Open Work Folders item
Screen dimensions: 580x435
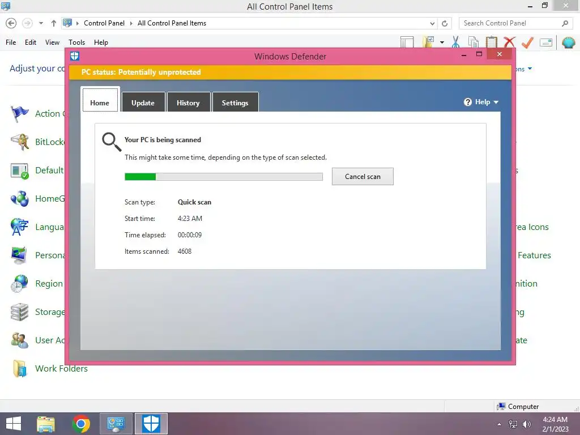click(50, 368)
